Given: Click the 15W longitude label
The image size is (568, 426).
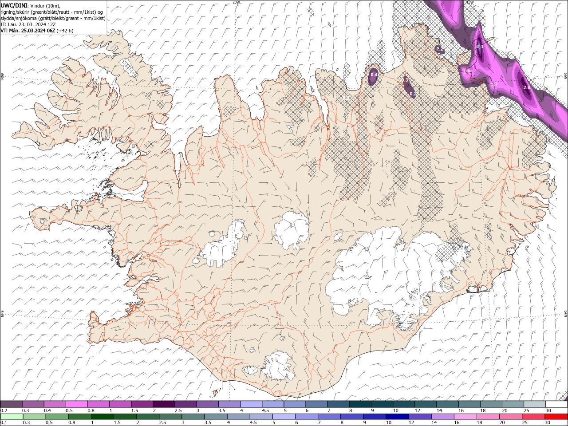Looking at the screenshot, I should 470,2.
